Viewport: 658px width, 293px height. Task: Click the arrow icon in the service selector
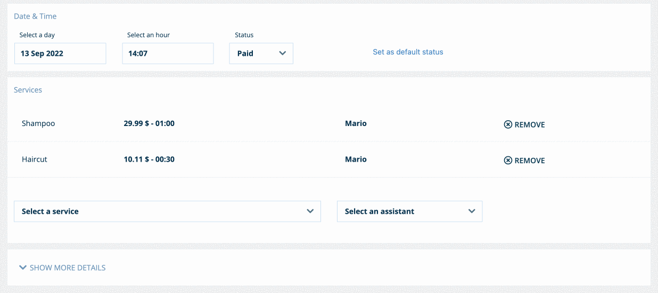pos(310,211)
